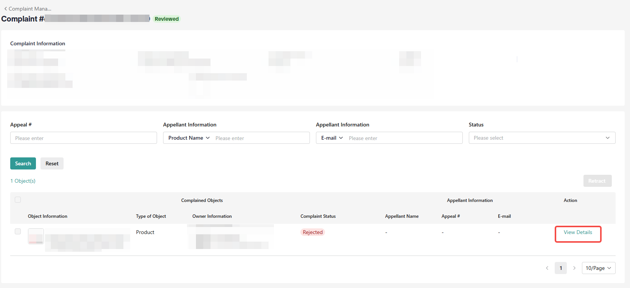Check the Product row checkbox

[18, 231]
